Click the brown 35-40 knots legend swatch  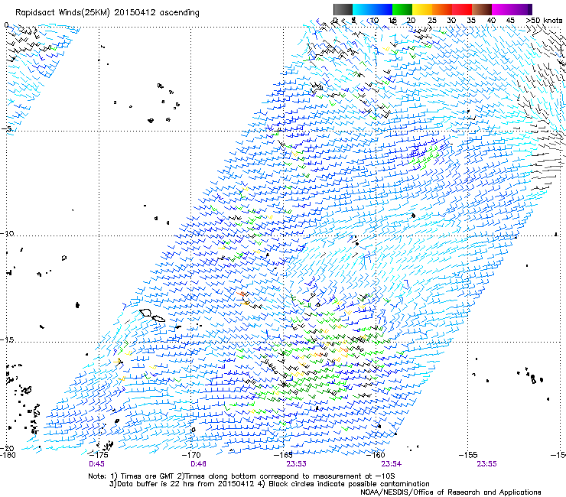coord(481,9)
